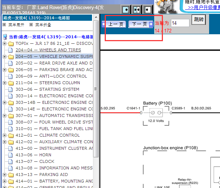Click the expand-right panel arrow icon

pyautogui.click(x=126, y=9)
